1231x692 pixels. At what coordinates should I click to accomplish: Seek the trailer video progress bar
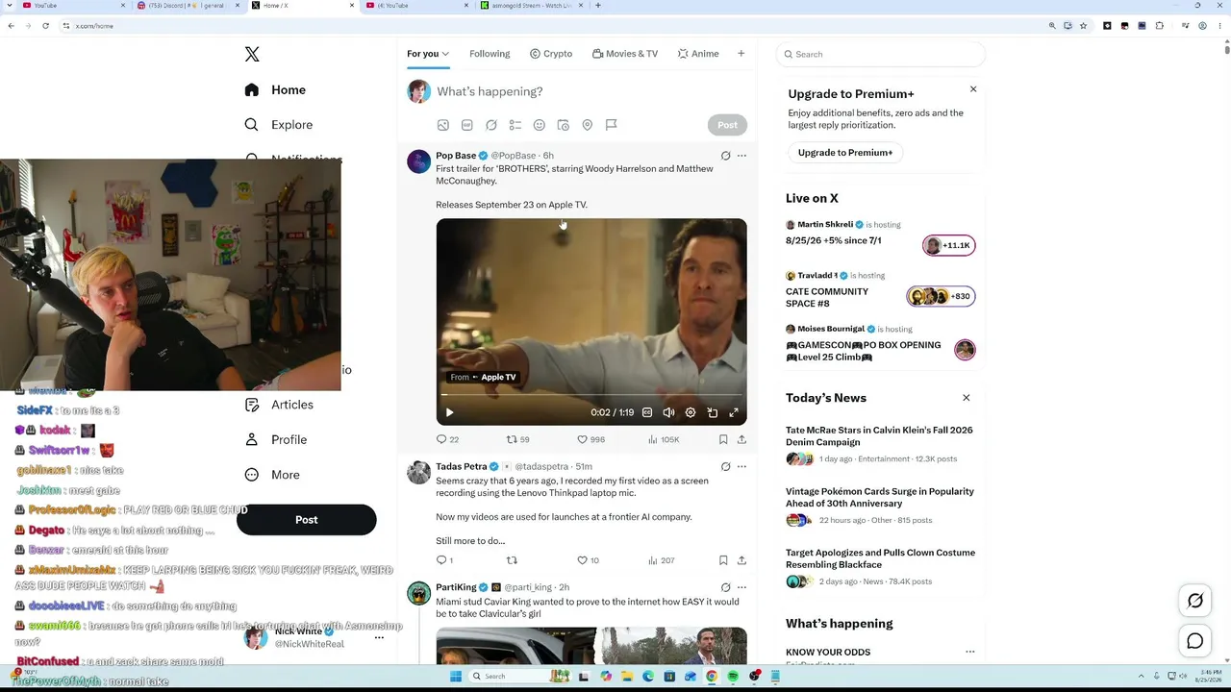[x=591, y=395]
